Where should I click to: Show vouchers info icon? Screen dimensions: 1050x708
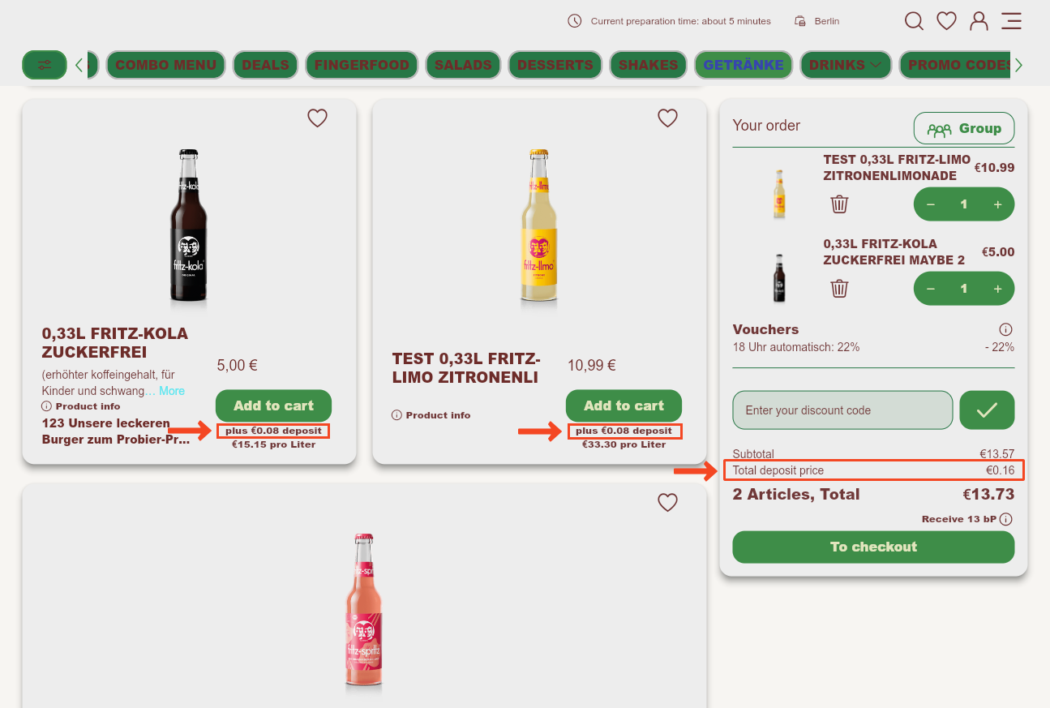(x=1005, y=329)
